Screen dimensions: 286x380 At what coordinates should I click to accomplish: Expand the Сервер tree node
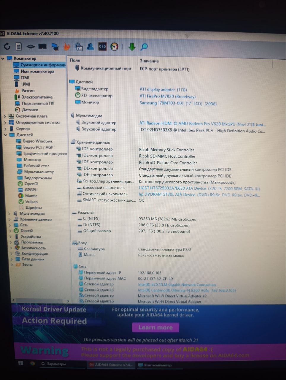[5, 129]
